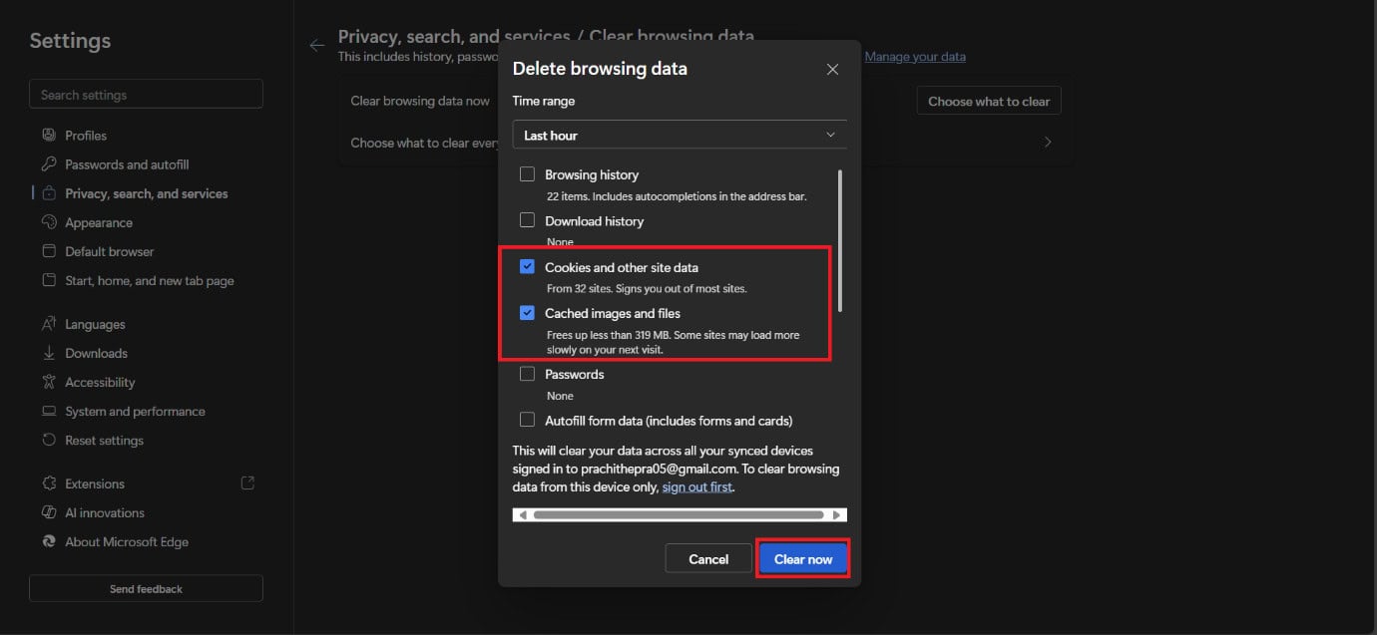Click the Profiles icon in the sidebar
The height and width of the screenshot is (635, 1377).
click(x=49, y=136)
